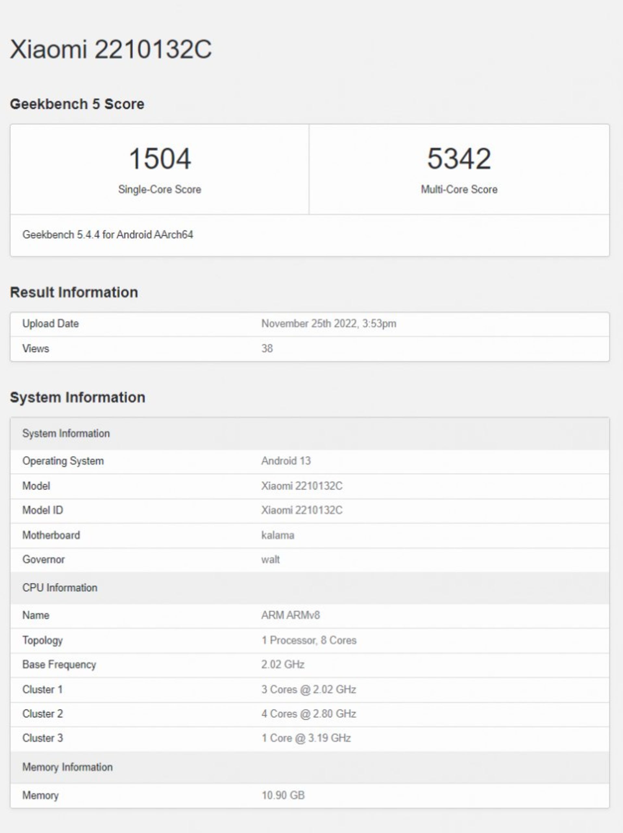Click the kalama motherboard value
The image size is (623, 833).
click(278, 535)
